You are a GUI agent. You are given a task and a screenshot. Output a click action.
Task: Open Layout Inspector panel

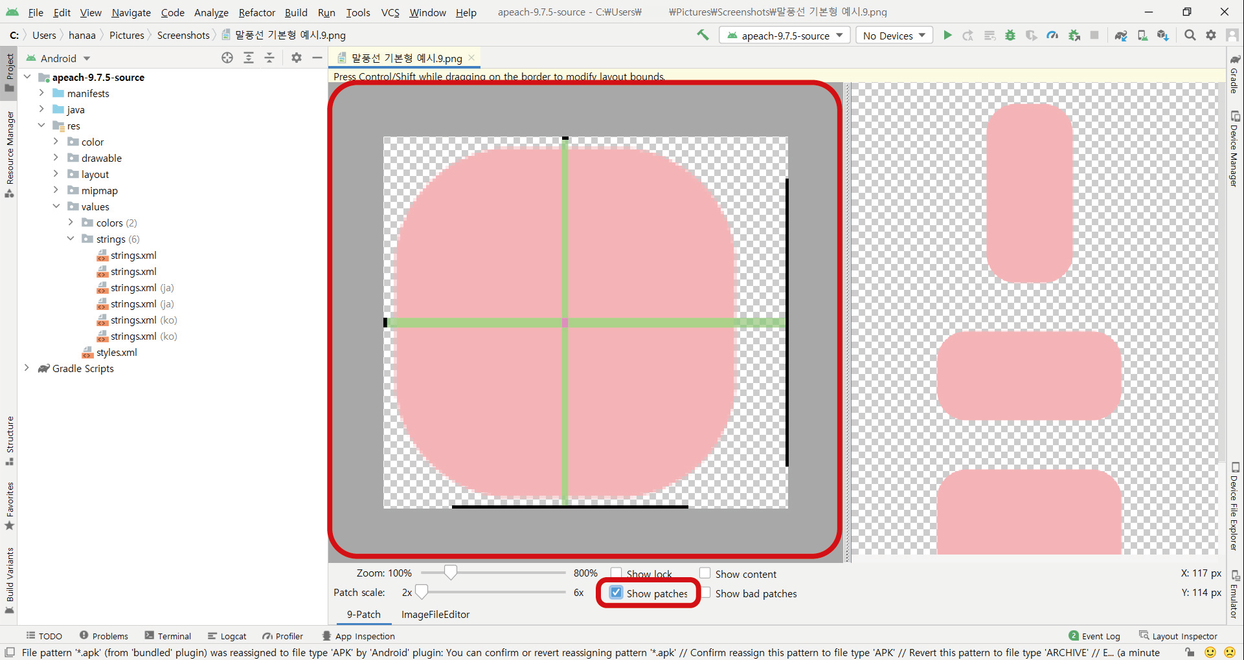(x=1179, y=636)
